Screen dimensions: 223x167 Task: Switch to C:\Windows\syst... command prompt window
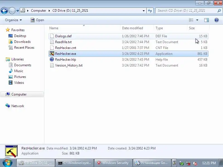[x=74, y=163]
